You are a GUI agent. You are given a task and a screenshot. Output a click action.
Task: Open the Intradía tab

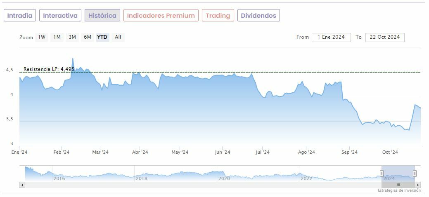[x=20, y=16]
